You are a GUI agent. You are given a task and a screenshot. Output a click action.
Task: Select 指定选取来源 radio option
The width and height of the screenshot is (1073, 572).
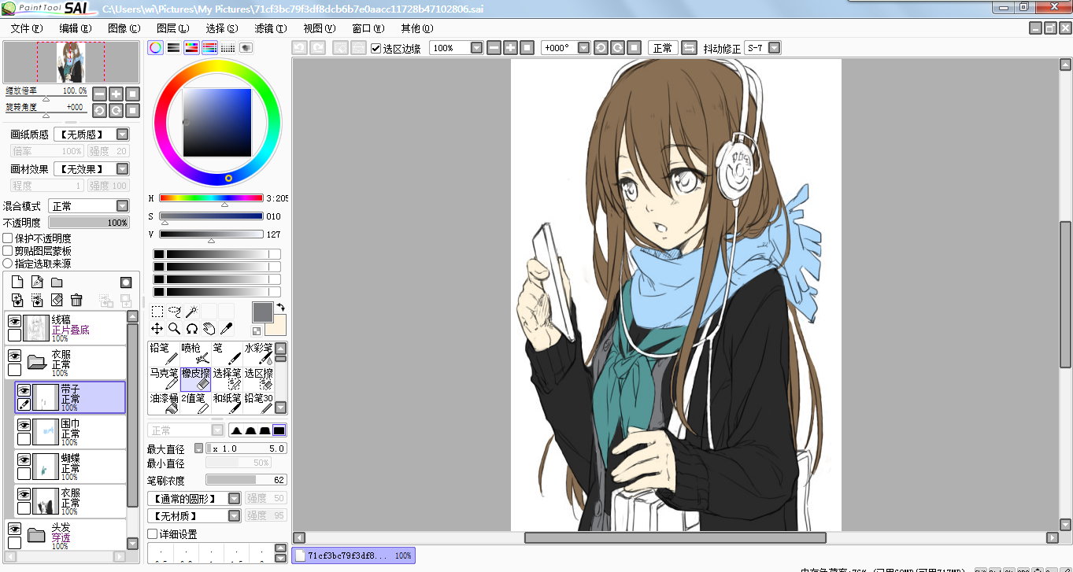(x=8, y=264)
